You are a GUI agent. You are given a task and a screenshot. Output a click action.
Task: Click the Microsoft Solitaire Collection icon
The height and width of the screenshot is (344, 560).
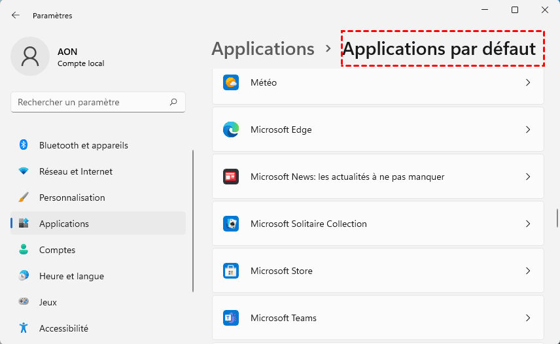click(x=230, y=224)
